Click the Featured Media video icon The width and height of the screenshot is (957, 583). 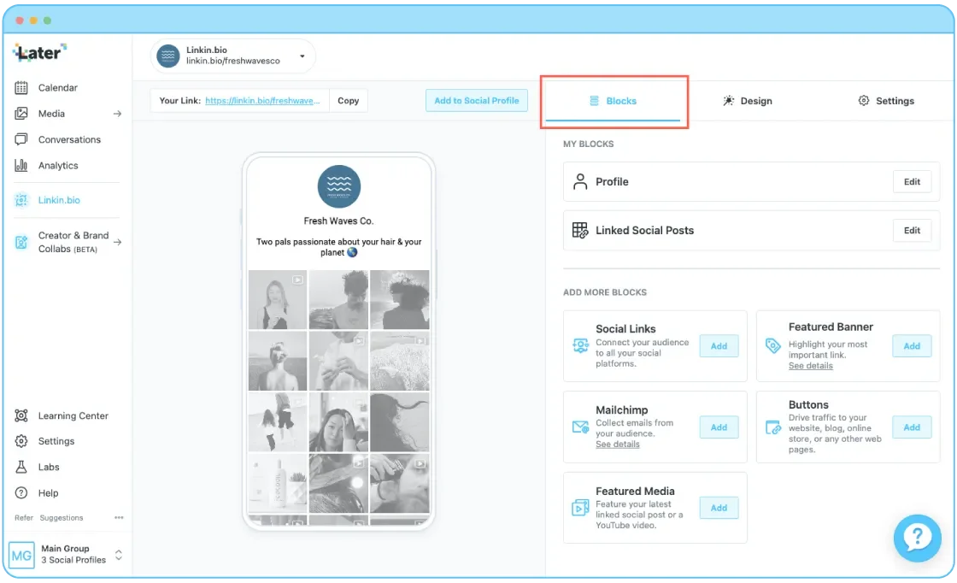pyautogui.click(x=580, y=507)
